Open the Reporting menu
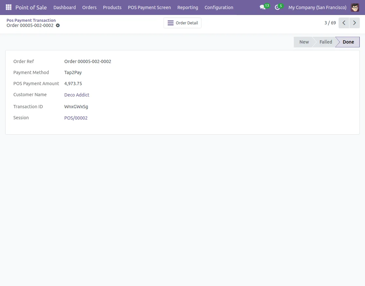 click(x=187, y=7)
